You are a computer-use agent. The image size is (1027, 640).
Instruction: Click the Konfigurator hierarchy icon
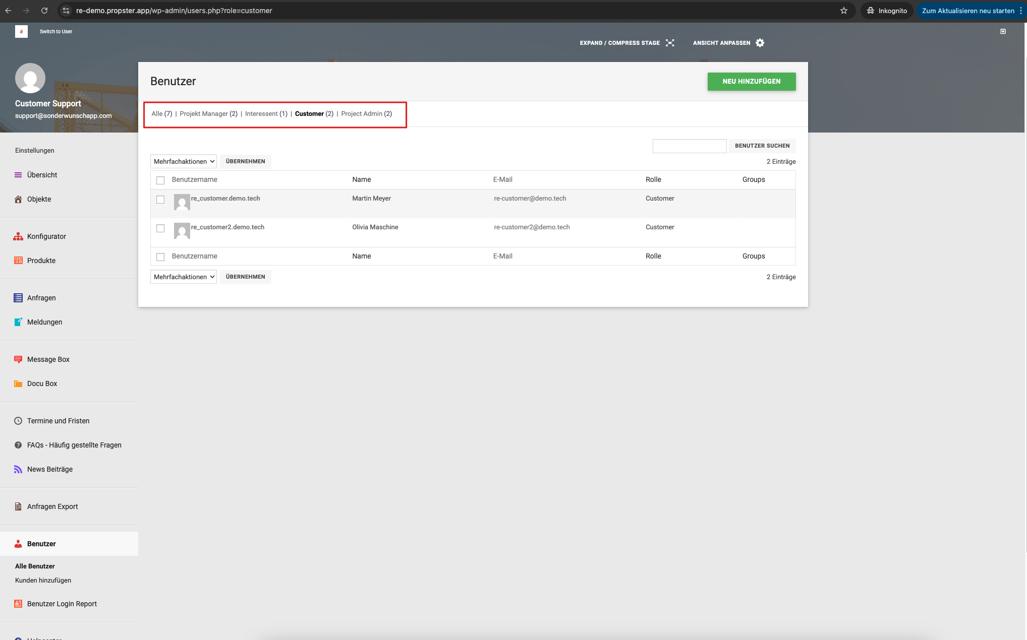[18, 236]
